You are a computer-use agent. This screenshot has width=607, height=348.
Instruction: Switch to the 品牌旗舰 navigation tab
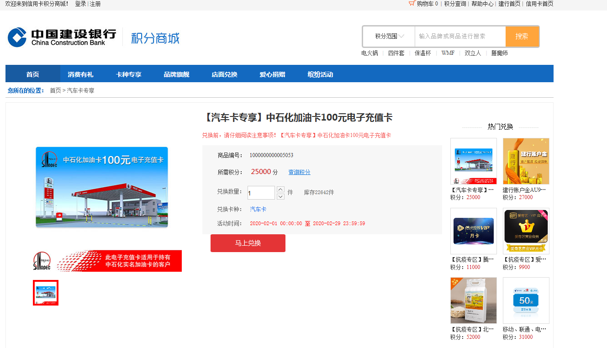point(176,74)
